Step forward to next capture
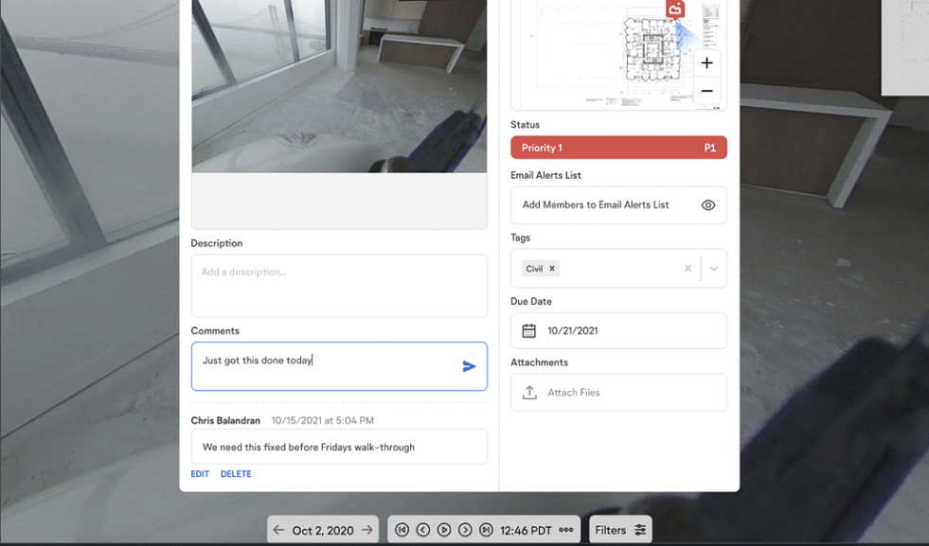 (x=465, y=530)
